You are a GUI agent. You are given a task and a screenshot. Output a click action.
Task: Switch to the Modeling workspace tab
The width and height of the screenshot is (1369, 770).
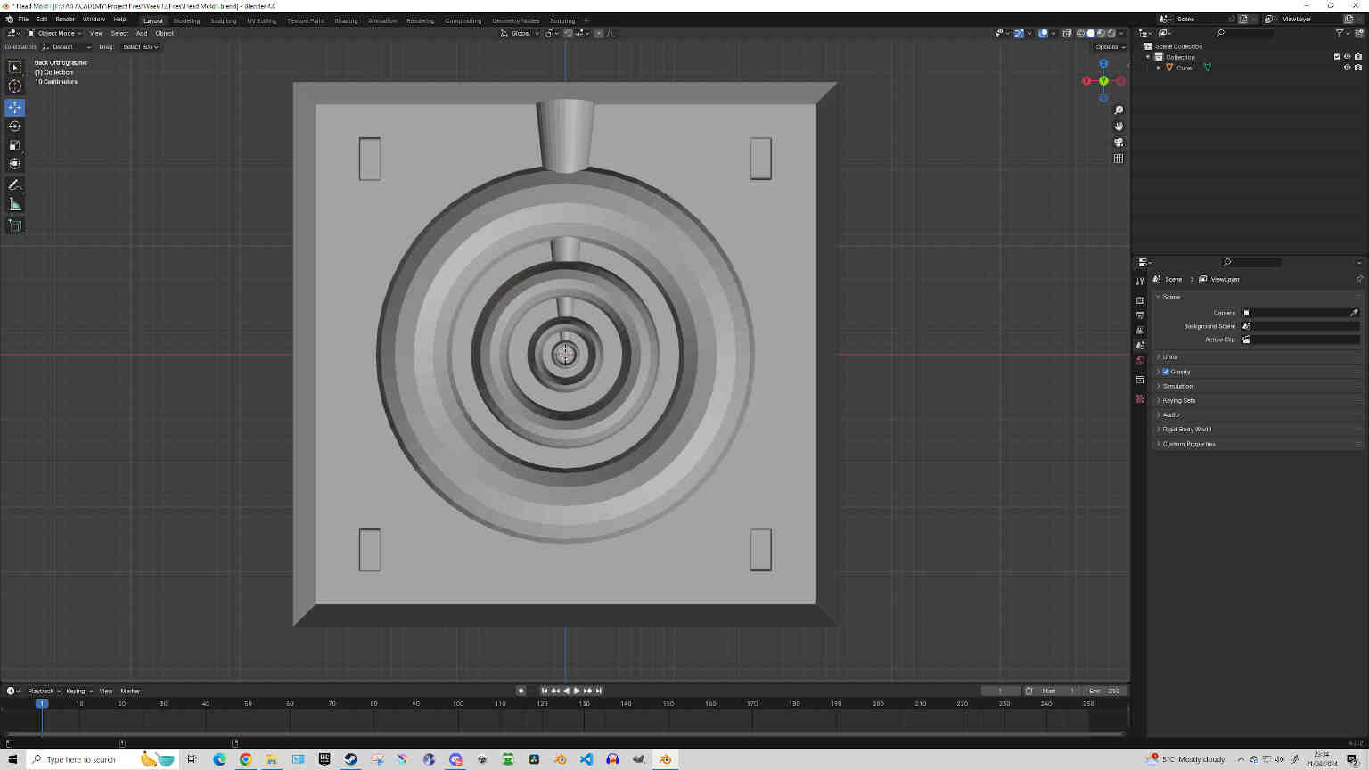(186, 20)
